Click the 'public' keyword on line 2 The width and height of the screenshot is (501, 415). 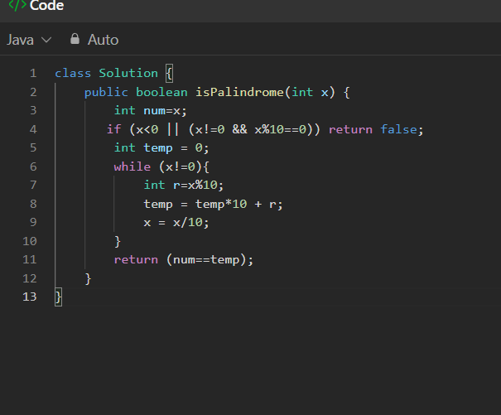pos(106,92)
